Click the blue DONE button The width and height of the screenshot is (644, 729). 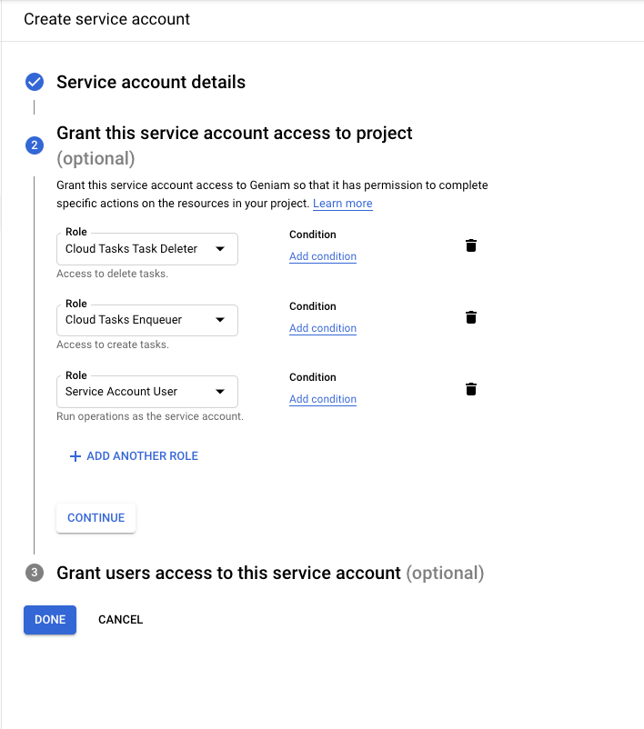[x=50, y=620]
